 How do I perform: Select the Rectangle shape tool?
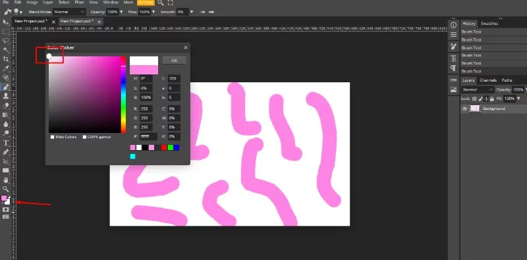coord(6,170)
